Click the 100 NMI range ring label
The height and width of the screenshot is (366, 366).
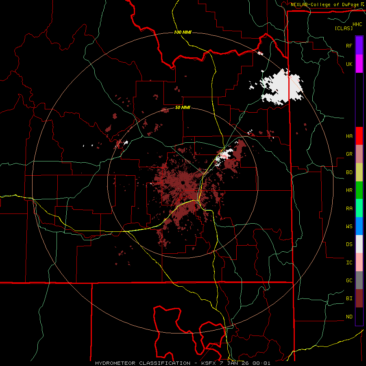point(183,32)
